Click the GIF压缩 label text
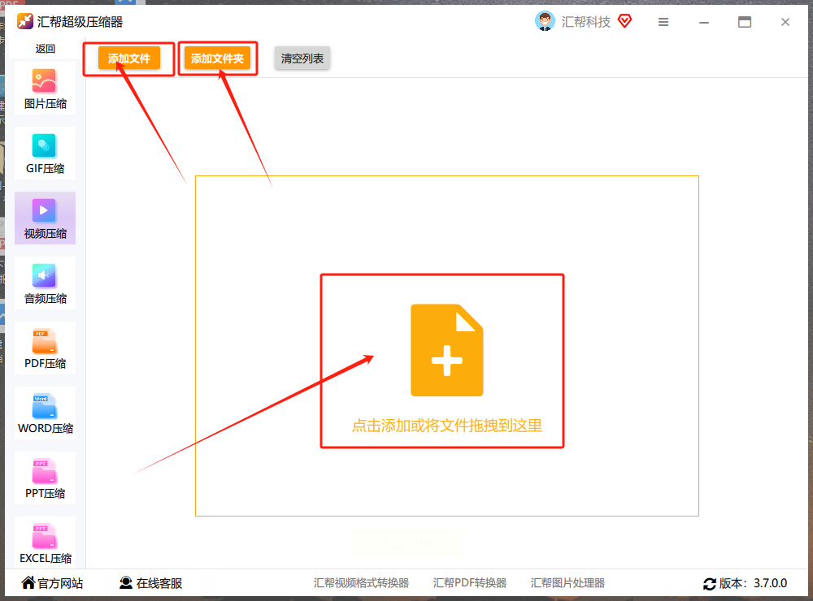Viewport: 813px width, 601px height. click(45, 168)
